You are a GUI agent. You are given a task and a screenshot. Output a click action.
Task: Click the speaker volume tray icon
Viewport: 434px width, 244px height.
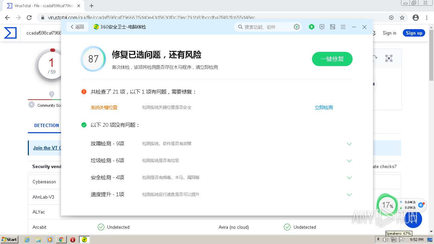(386, 240)
